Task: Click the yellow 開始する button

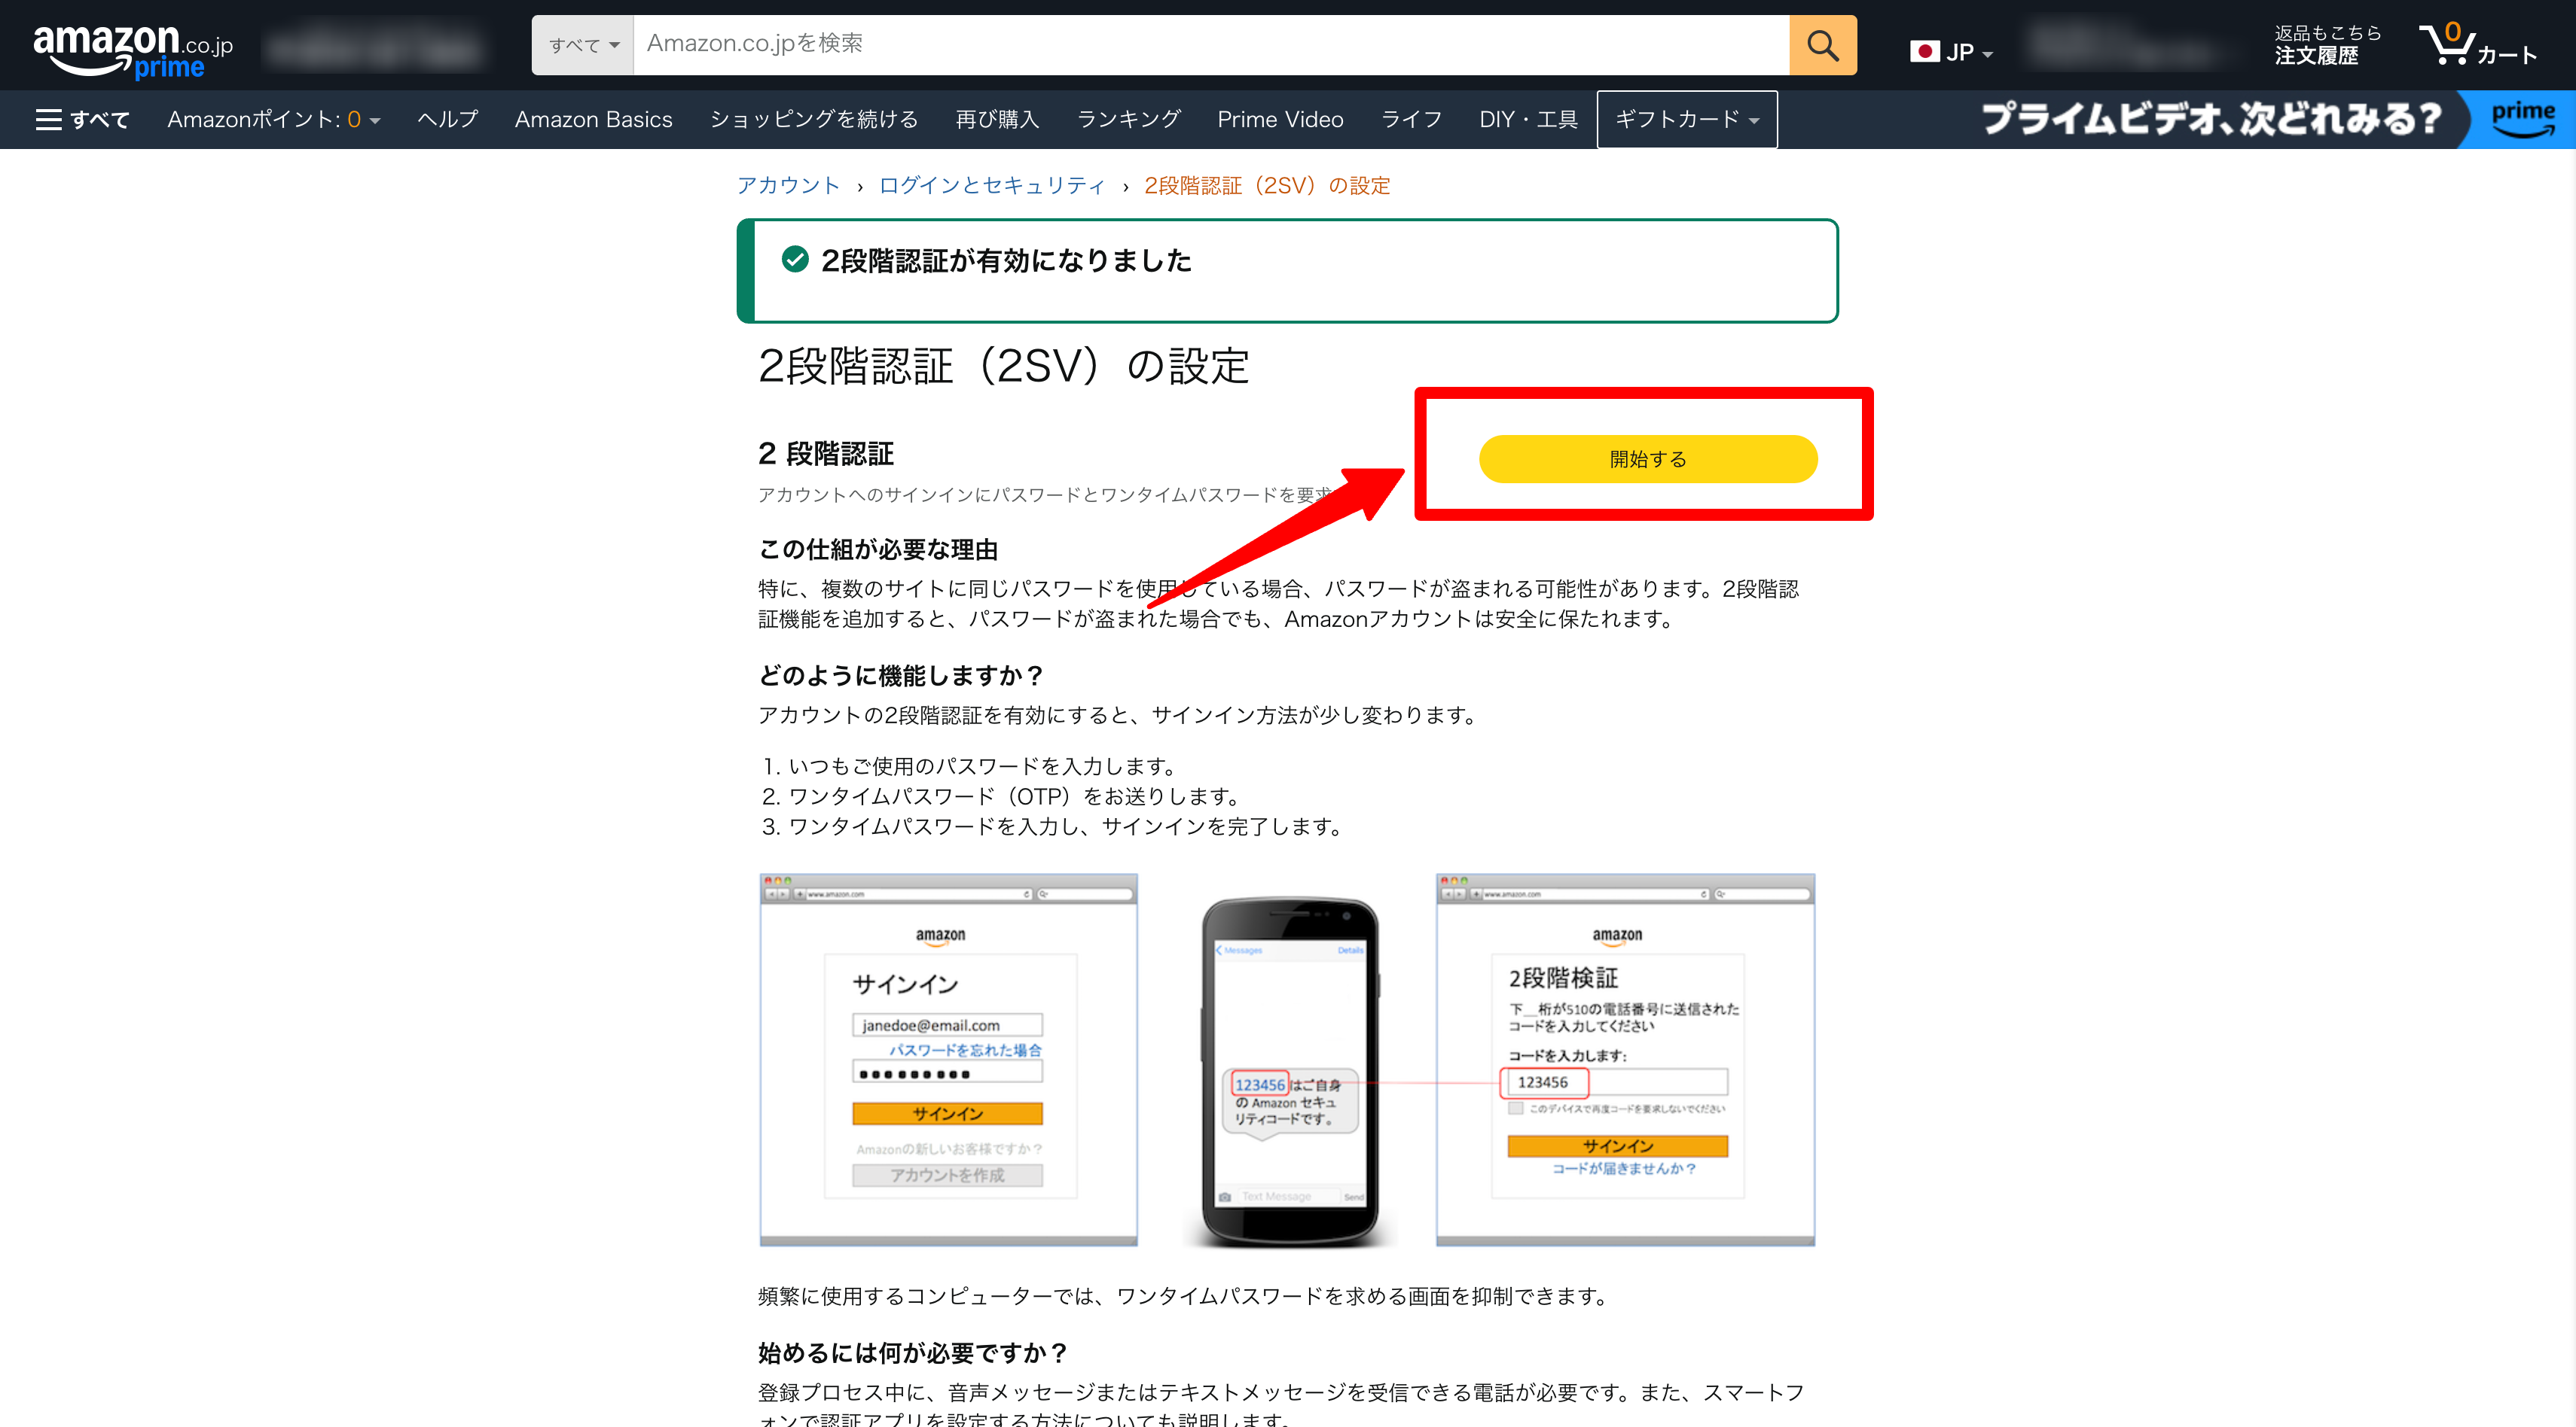Action: (x=1647, y=458)
